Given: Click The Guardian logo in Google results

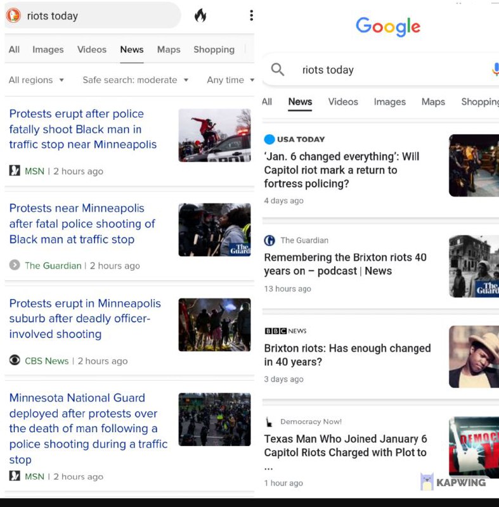Looking at the screenshot, I should (x=269, y=240).
